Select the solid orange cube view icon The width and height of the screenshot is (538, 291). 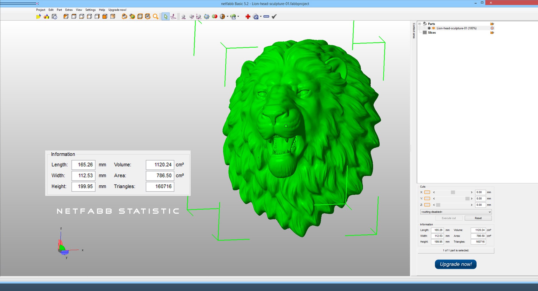[x=105, y=17]
